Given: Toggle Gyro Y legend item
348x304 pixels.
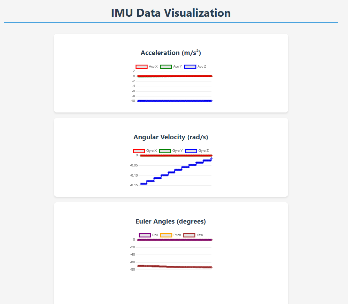Looking at the screenshot, I should click(165, 151).
